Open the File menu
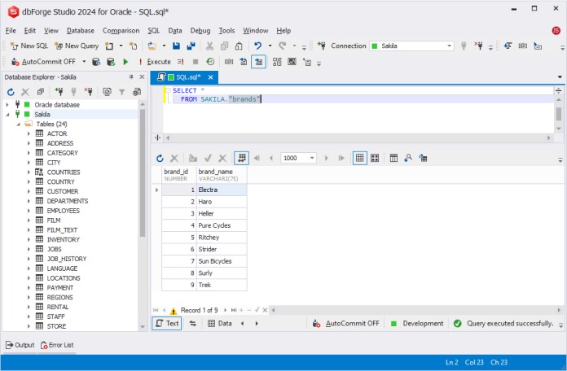This screenshot has height=371, width=567. click(x=11, y=31)
